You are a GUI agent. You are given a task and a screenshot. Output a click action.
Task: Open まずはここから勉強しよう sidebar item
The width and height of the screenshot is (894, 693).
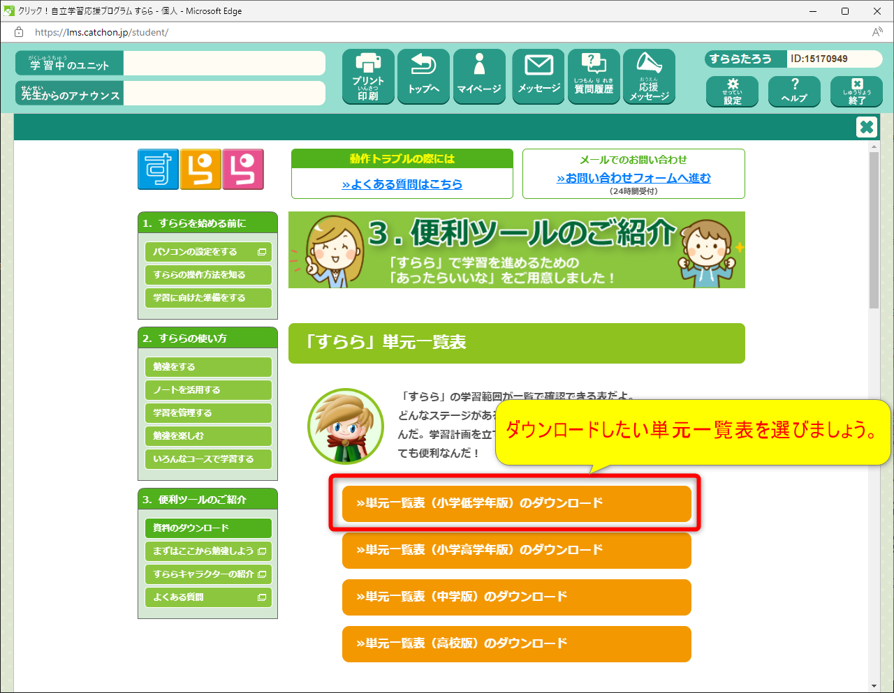[x=208, y=551]
